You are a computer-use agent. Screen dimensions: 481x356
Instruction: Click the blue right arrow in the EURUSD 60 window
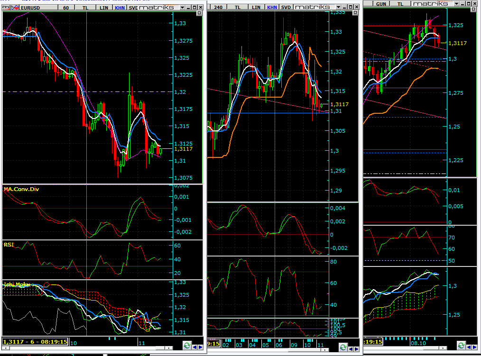pyautogui.click(x=200, y=347)
